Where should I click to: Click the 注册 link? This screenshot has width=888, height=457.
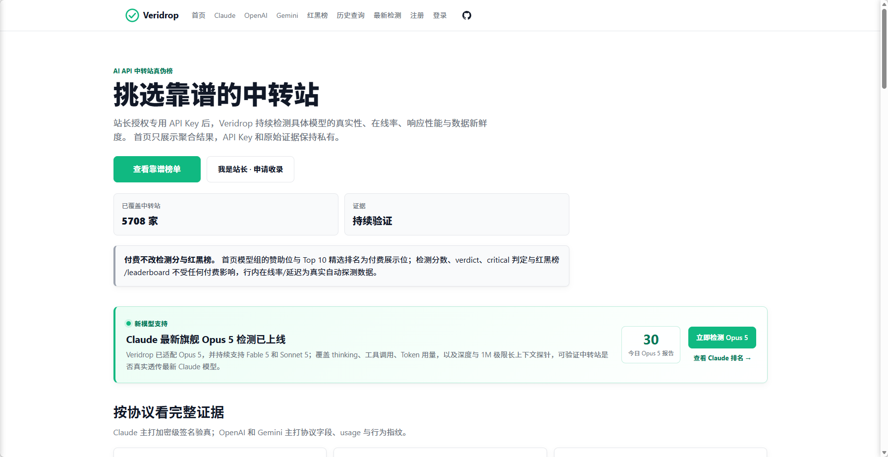tap(417, 15)
